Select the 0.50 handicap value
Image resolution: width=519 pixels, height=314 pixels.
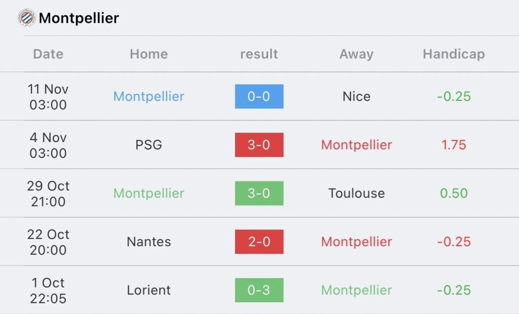(454, 193)
